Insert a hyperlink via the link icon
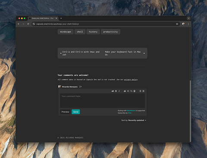 pyautogui.click(x=131, y=91)
